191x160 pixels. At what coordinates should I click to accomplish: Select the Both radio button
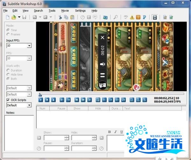[8, 79]
